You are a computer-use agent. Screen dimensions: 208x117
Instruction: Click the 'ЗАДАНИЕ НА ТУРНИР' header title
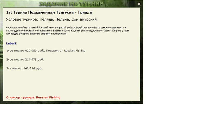71,4
